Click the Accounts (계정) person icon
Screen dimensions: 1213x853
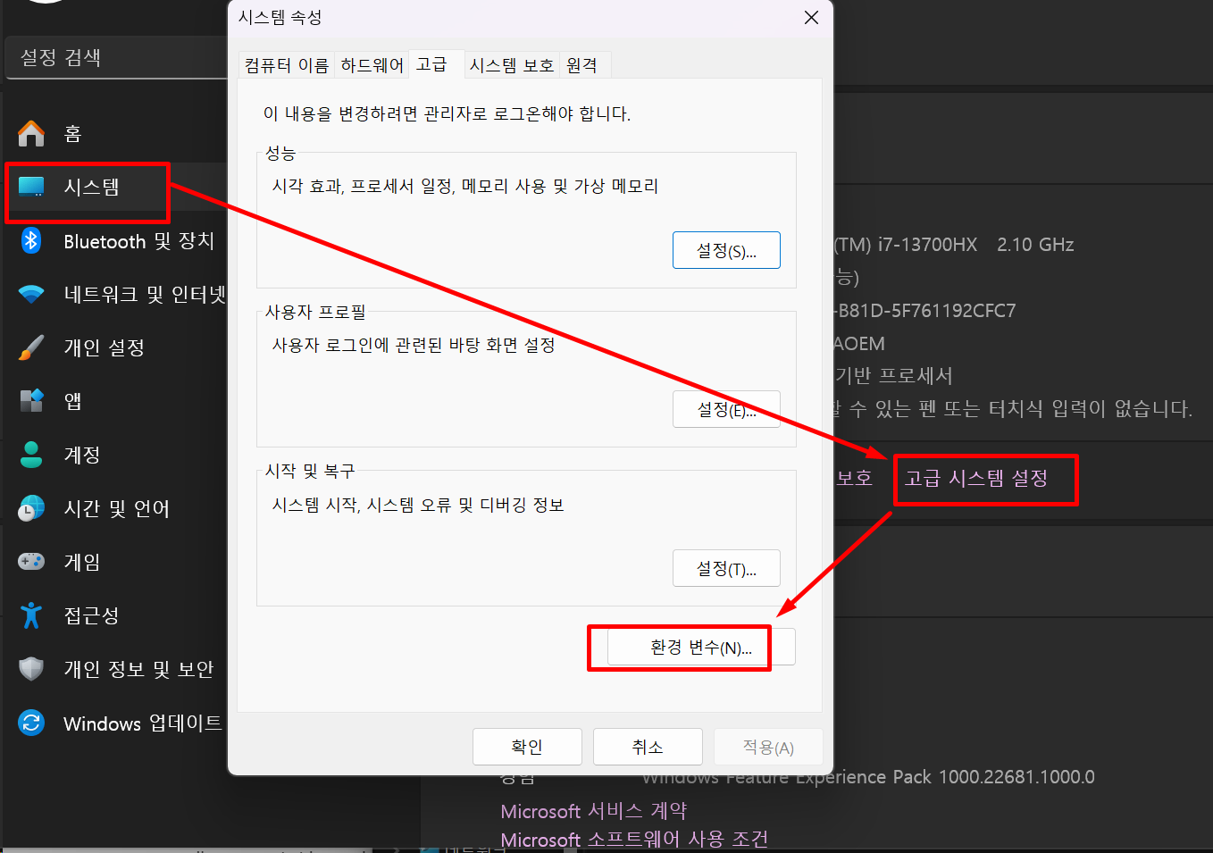click(x=31, y=455)
